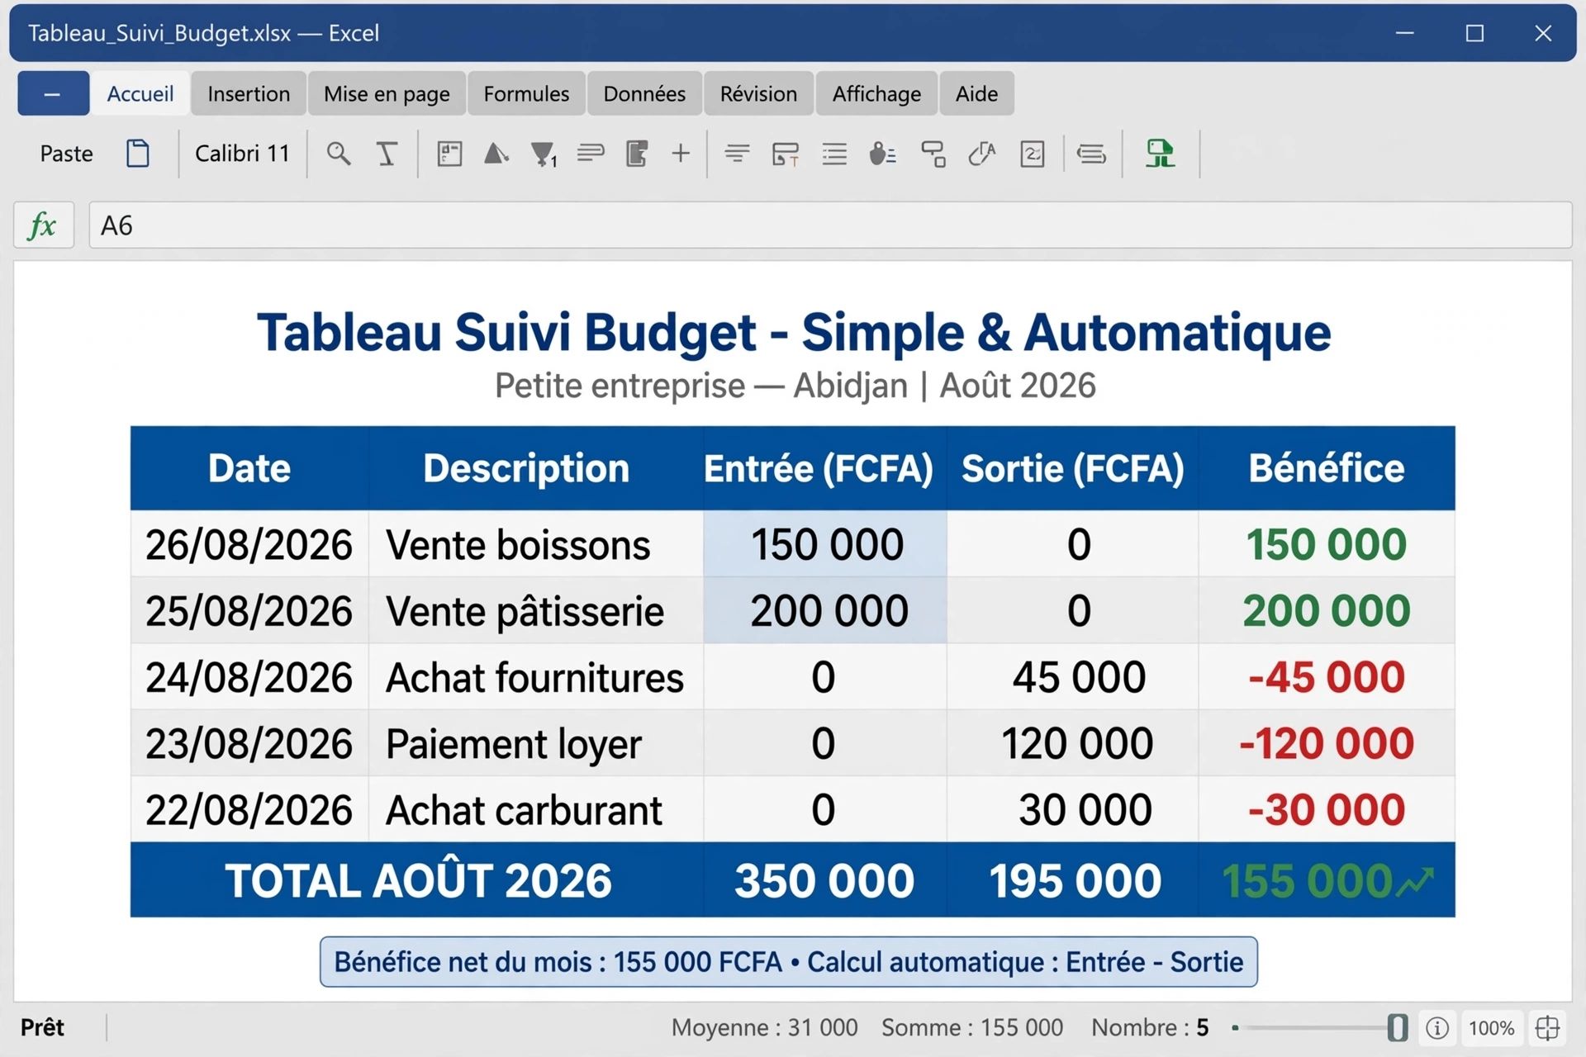Screen dimensions: 1586x1057
Task: Select the total Entrée 350 000
Action: [x=824, y=880]
